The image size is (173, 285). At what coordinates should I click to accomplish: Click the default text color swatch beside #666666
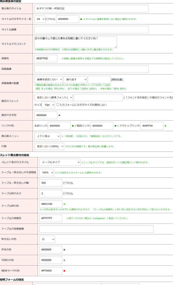point(59,115)
